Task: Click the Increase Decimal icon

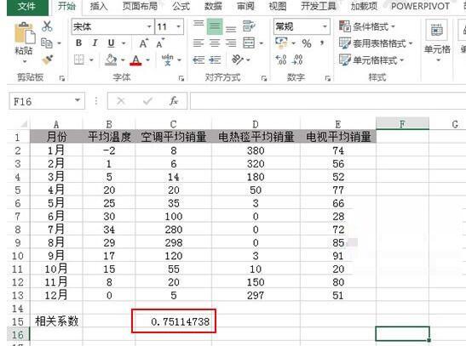Action: point(281,60)
